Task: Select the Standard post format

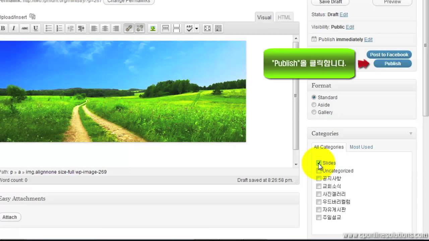Action: pyautogui.click(x=314, y=97)
